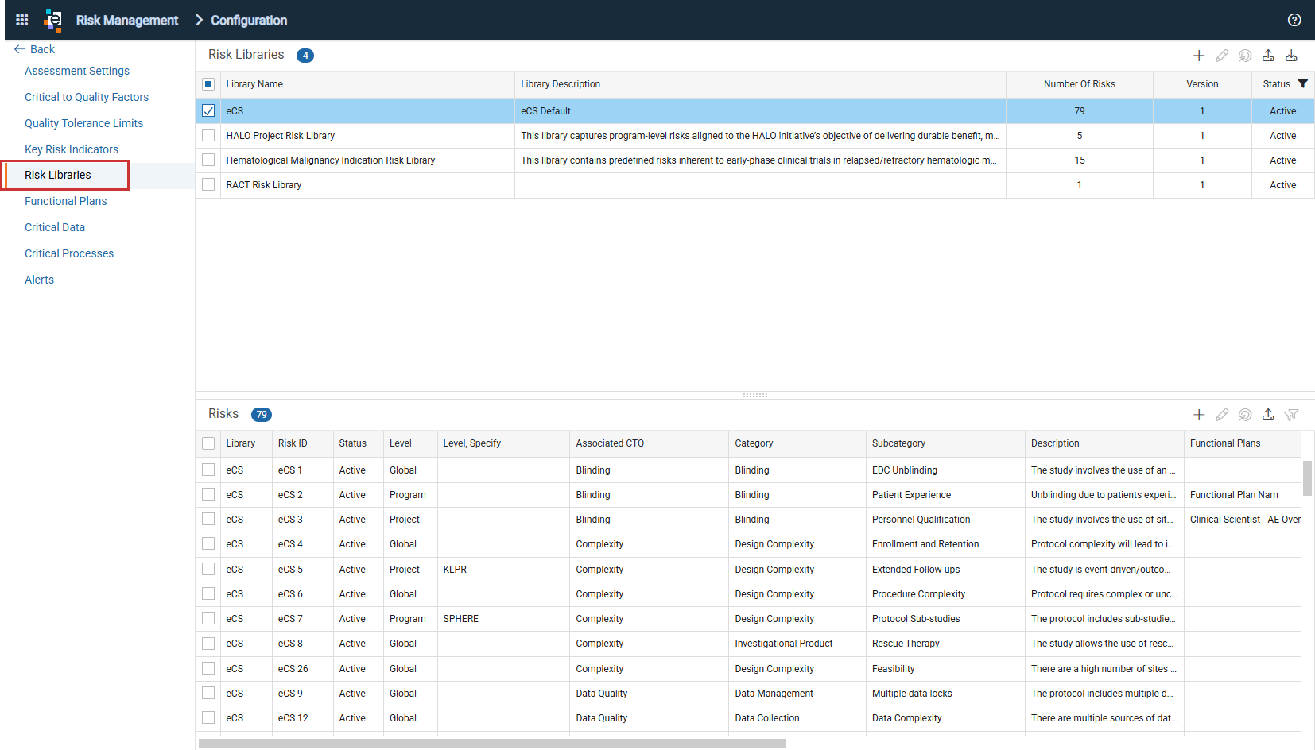Navigate to Critical Data
1315x750 pixels.
[x=55, y=227]
